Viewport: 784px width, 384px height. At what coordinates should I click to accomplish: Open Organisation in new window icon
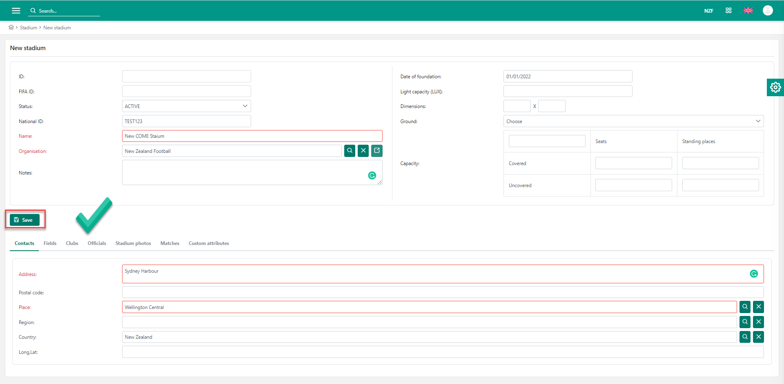point(377,151)
